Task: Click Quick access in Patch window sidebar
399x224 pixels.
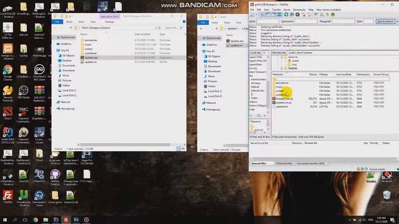Action: pyautogui.click(x=67, y=37)
